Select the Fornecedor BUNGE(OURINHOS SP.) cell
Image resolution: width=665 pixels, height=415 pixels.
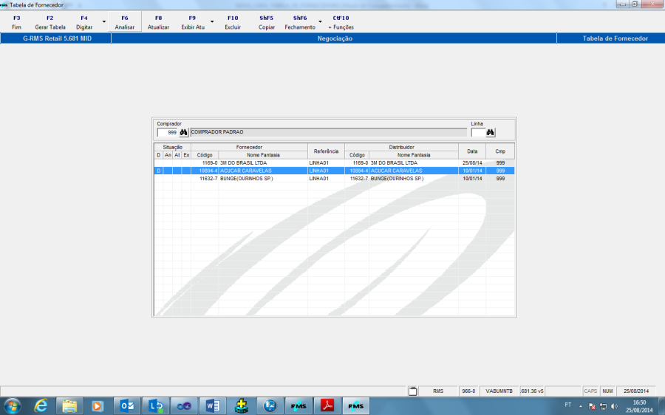point(263,179)
